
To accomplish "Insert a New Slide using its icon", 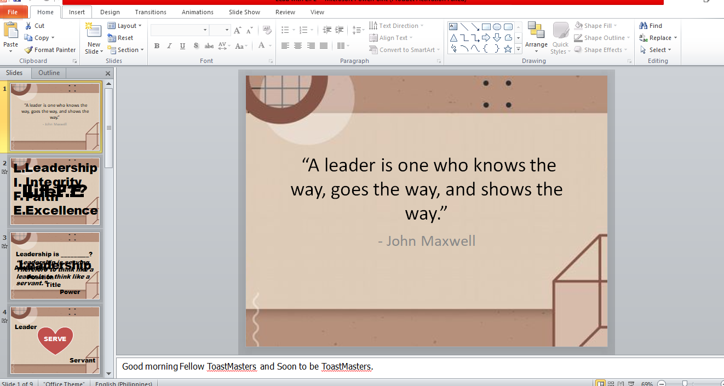I will coord(94,31).
